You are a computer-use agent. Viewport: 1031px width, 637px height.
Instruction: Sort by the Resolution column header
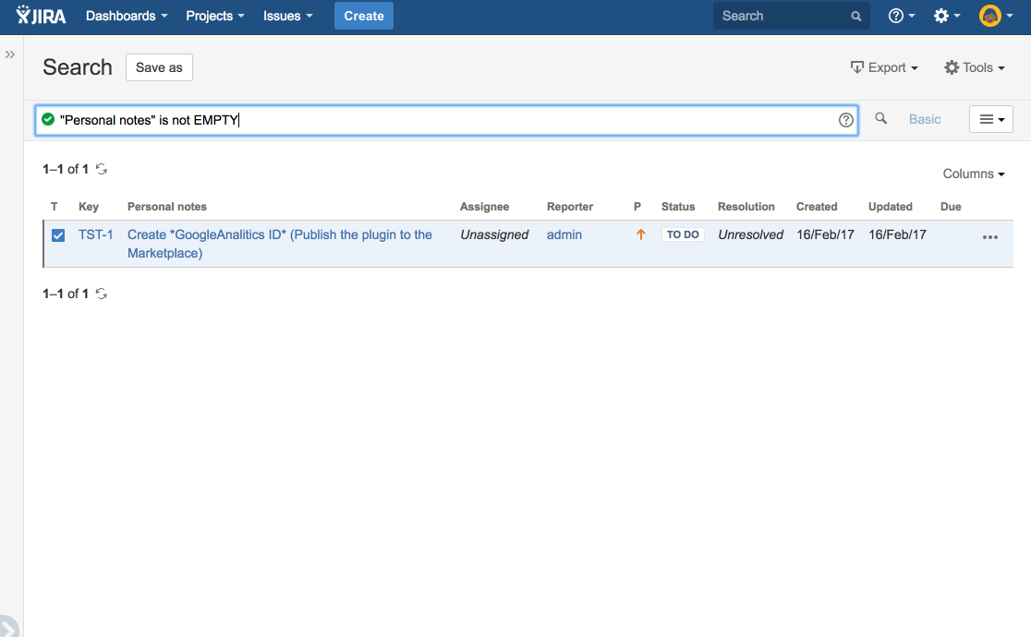pyautogui.click(x=746, y=207)
